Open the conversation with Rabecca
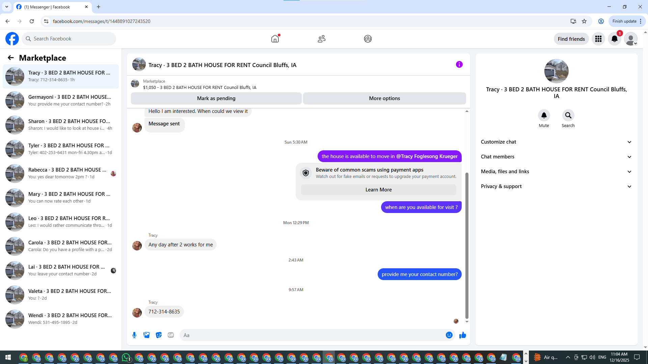This screenshot has width=648, height=364. pos(61,173)
